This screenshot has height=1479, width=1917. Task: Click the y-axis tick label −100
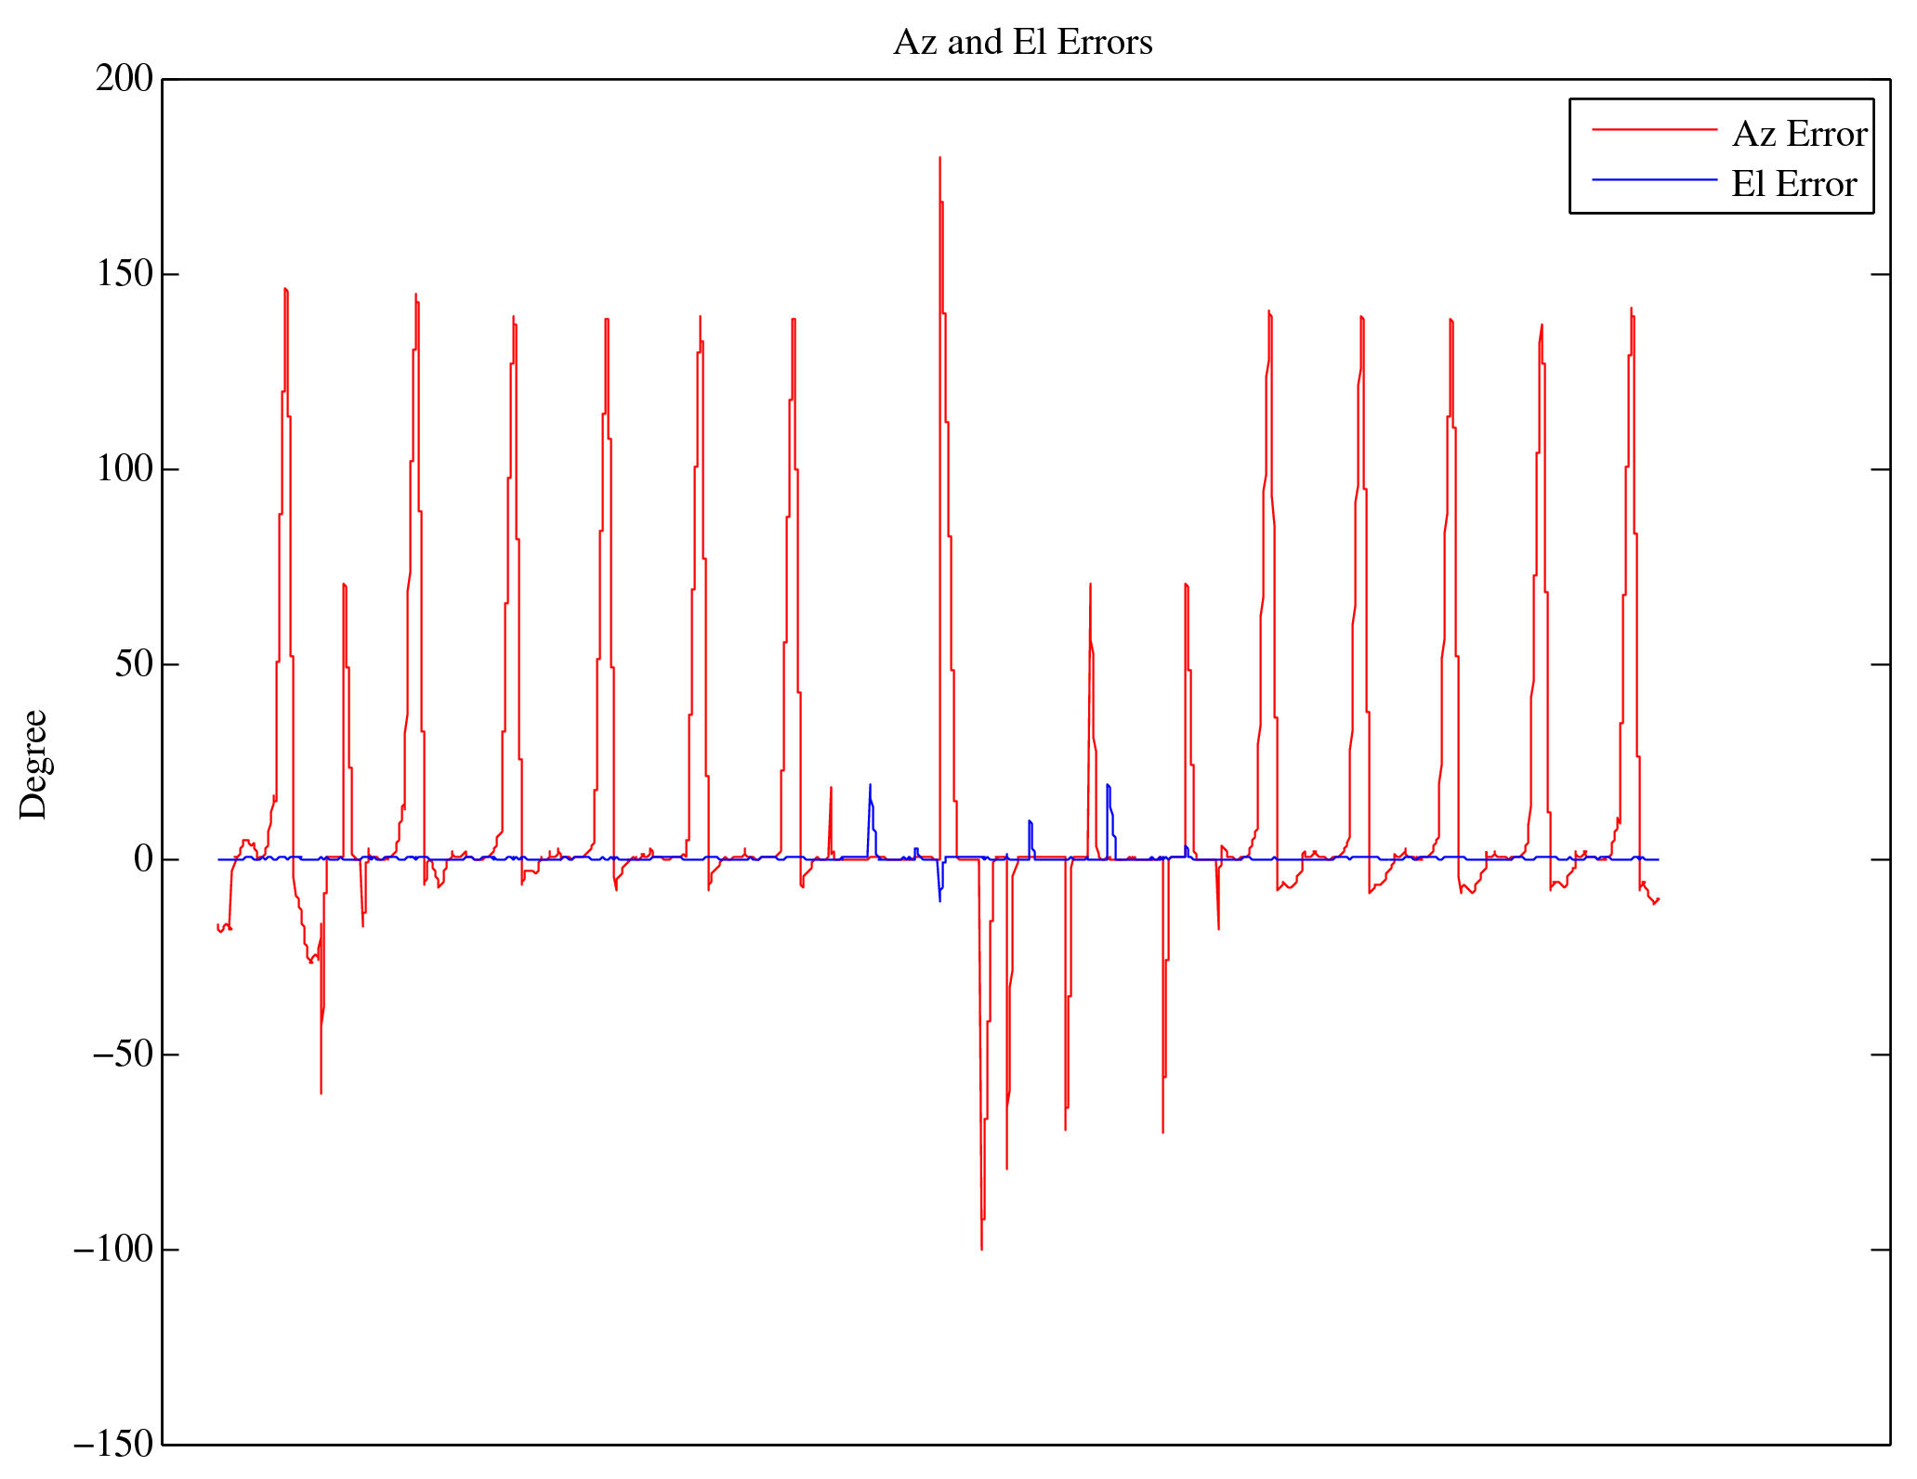click(x=113, y=1249)
